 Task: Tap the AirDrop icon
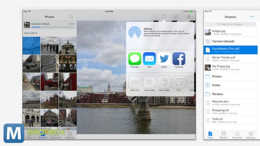134,32
